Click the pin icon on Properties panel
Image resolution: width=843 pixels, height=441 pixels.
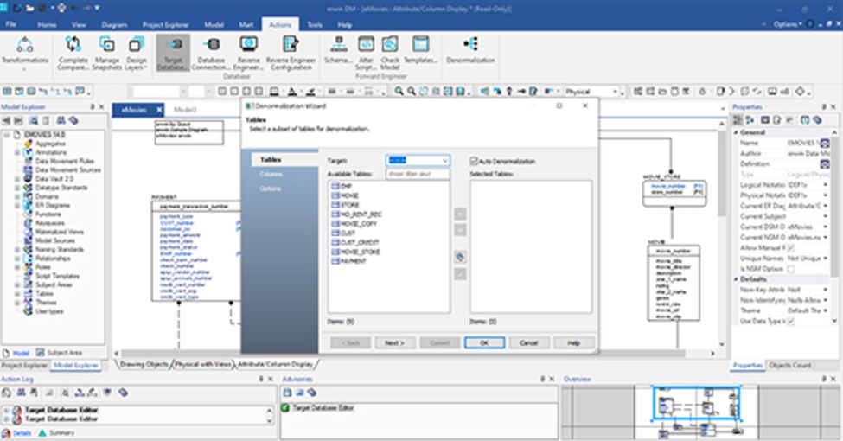tap(824, 107)
